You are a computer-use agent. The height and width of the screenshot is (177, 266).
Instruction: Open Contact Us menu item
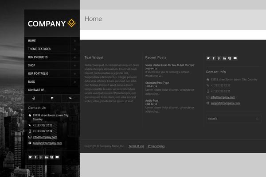coord(36,90)
